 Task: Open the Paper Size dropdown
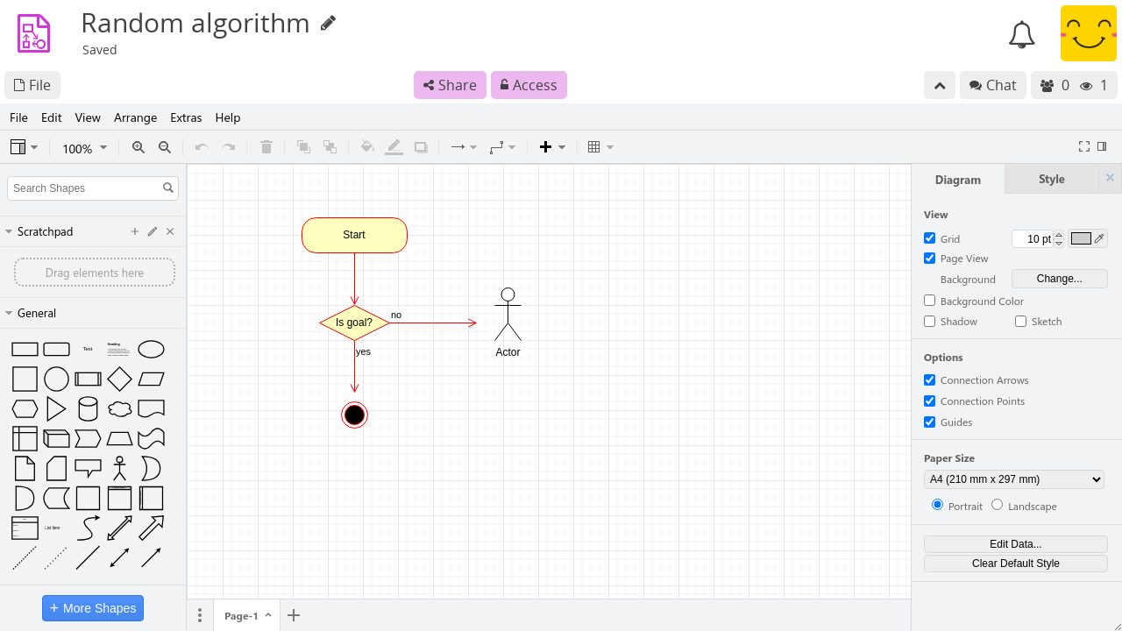click(x=1013, y=479)
